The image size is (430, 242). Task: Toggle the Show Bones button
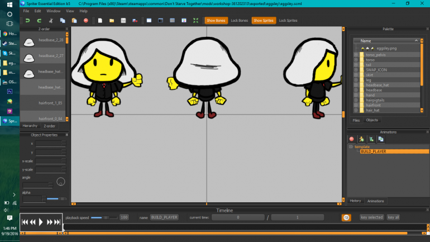coord(216,21)
